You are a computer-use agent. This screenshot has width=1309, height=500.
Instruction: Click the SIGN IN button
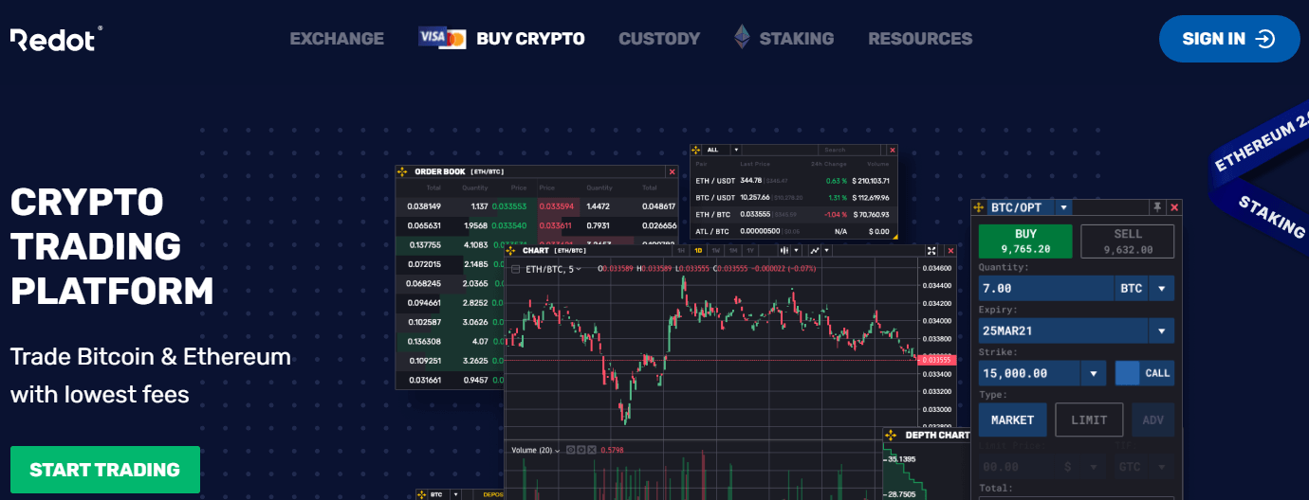click(x=1229, y=39)
